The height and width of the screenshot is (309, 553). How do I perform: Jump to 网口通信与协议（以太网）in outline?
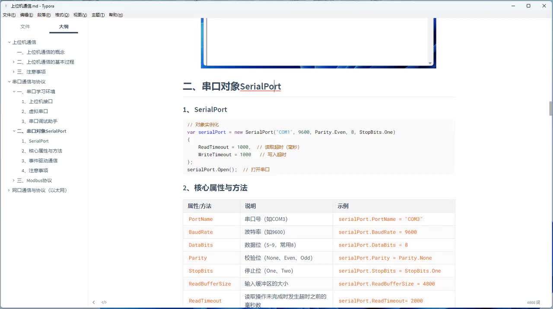tap(40, 190)
